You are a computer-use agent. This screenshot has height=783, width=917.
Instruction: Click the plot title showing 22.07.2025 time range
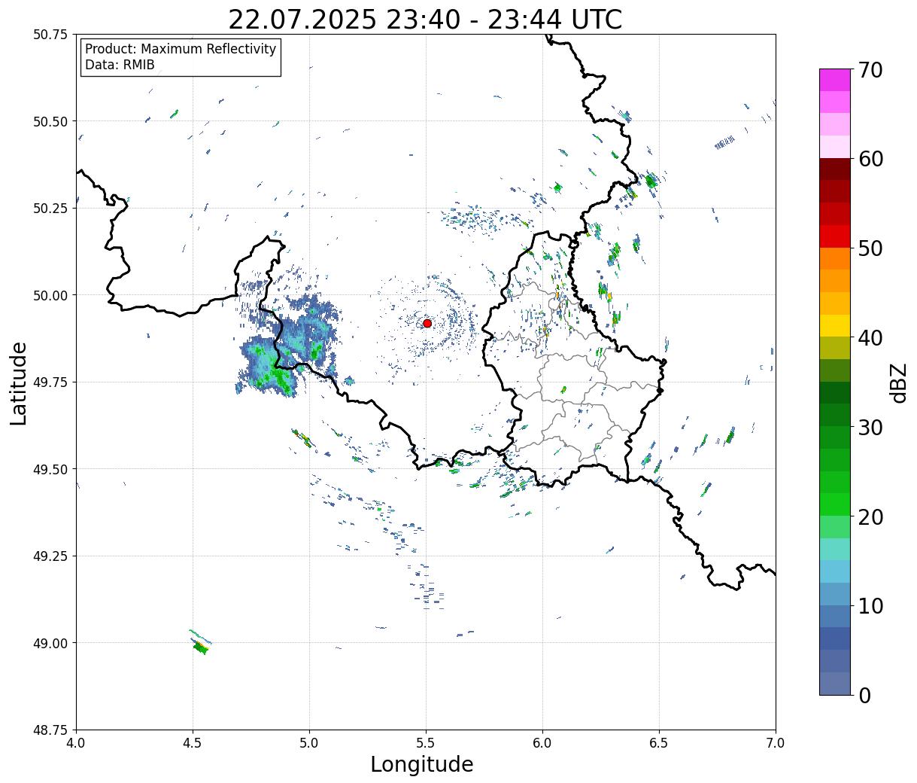425,20
